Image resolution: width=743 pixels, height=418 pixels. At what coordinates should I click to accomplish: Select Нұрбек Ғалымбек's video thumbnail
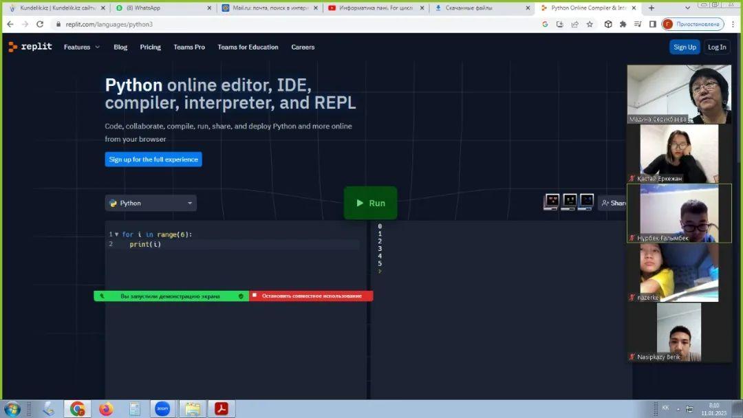679,214
